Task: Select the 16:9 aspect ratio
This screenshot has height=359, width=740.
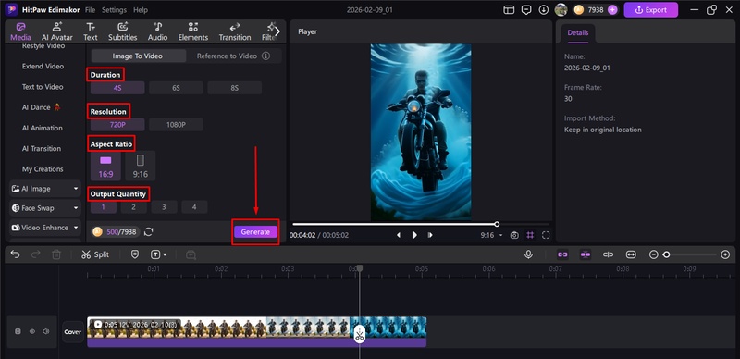Action: click(105, 166)
